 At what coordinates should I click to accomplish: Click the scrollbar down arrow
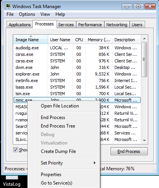point(144,141)
